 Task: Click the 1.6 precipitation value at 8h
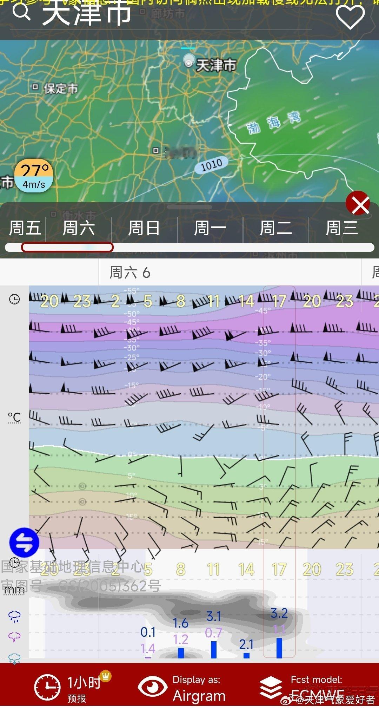coord(181,623)
